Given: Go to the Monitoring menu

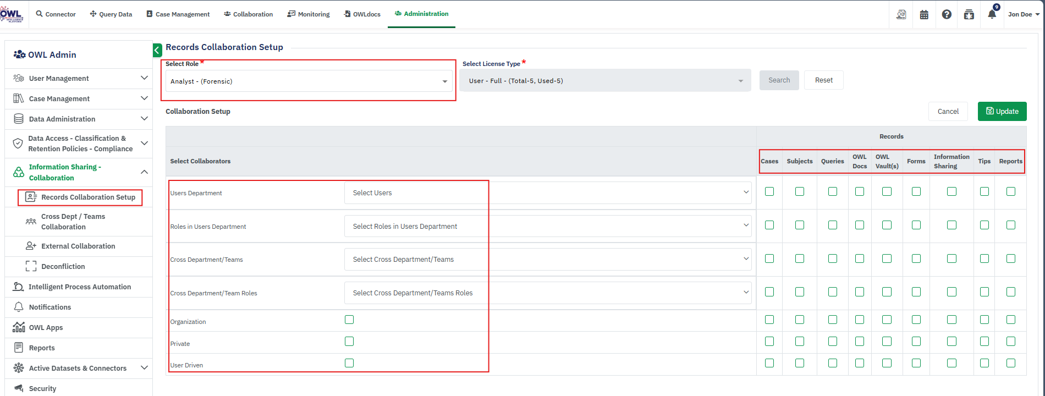Looking at the screenshot, I should point(309,14).
